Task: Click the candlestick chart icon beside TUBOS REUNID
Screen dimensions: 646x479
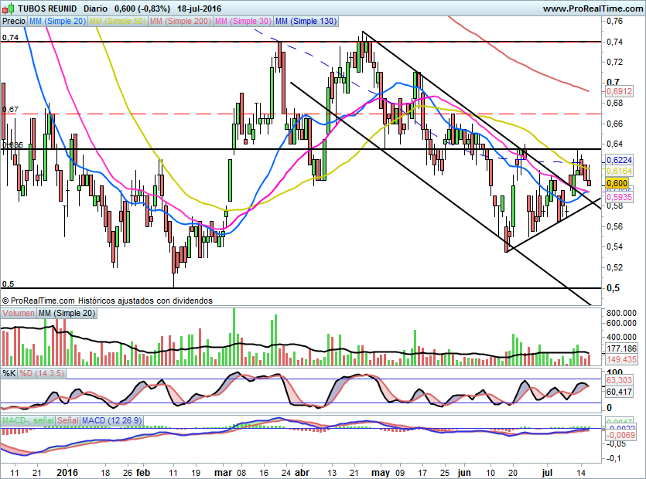Action: (x=9, y=8)
